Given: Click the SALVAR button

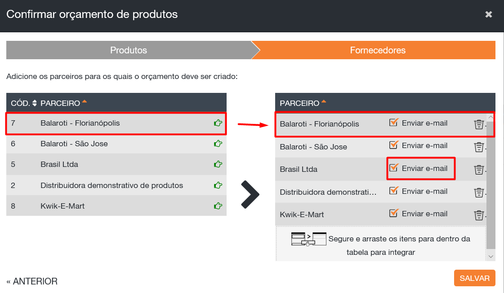Looking at the screenshot, I should click(474, 278).
